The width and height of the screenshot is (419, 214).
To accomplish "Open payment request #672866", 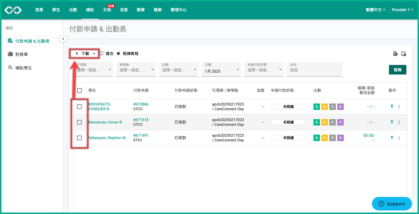I will click(x=141, y=104).
